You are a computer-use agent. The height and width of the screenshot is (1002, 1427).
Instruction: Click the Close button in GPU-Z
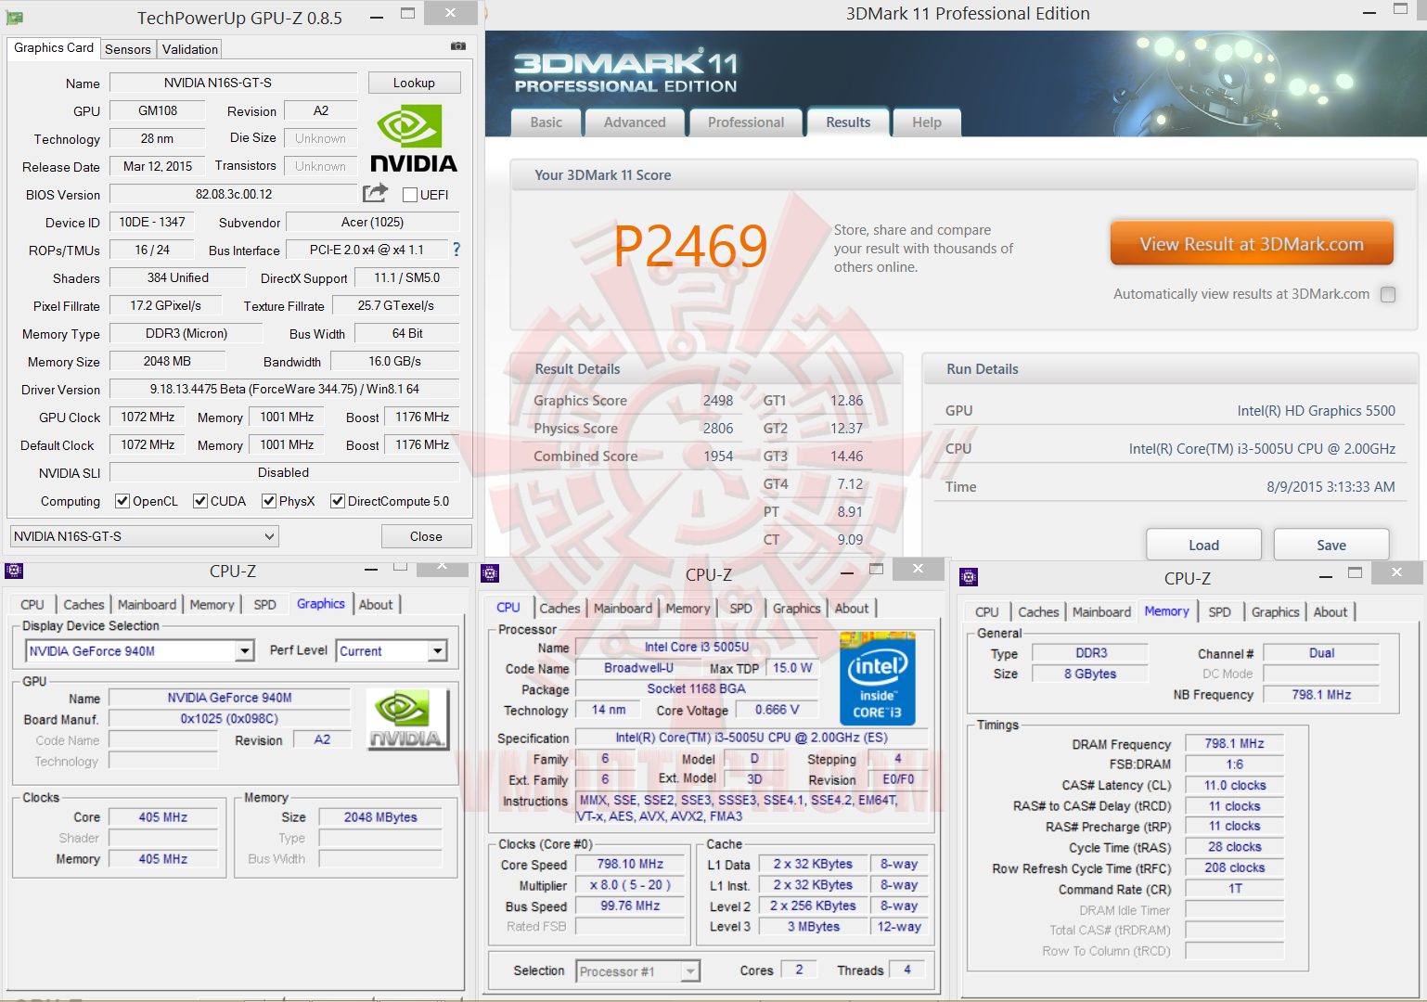426,536
